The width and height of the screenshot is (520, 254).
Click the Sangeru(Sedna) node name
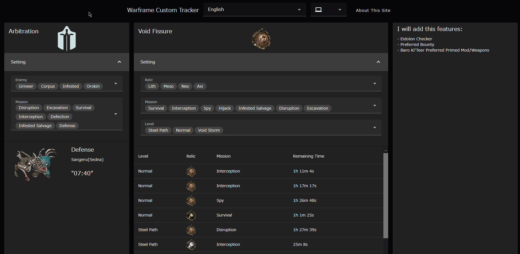[87, 160]
